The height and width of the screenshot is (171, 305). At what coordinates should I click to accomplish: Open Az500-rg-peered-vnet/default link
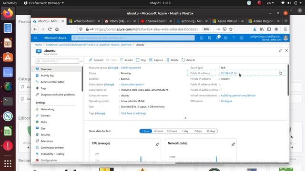click(238, 95)
